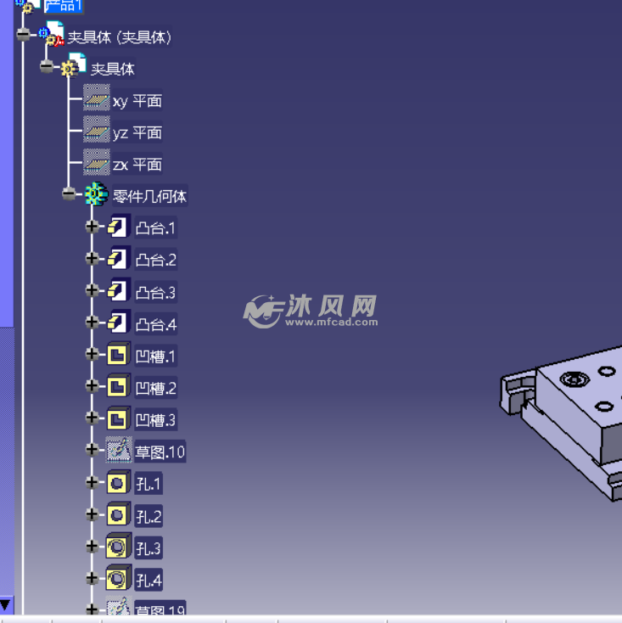This screenshot has height=623, width=622.
Task: Click the 草图.10 sketch icon
Action: tap(118, 450)
